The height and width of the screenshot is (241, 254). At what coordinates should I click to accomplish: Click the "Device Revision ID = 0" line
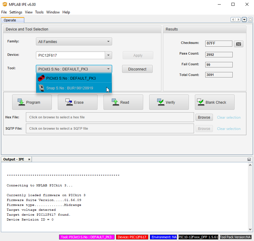(x=30, y=220)
